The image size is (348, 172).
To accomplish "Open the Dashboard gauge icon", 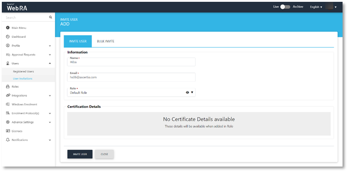I will [8, 37].
